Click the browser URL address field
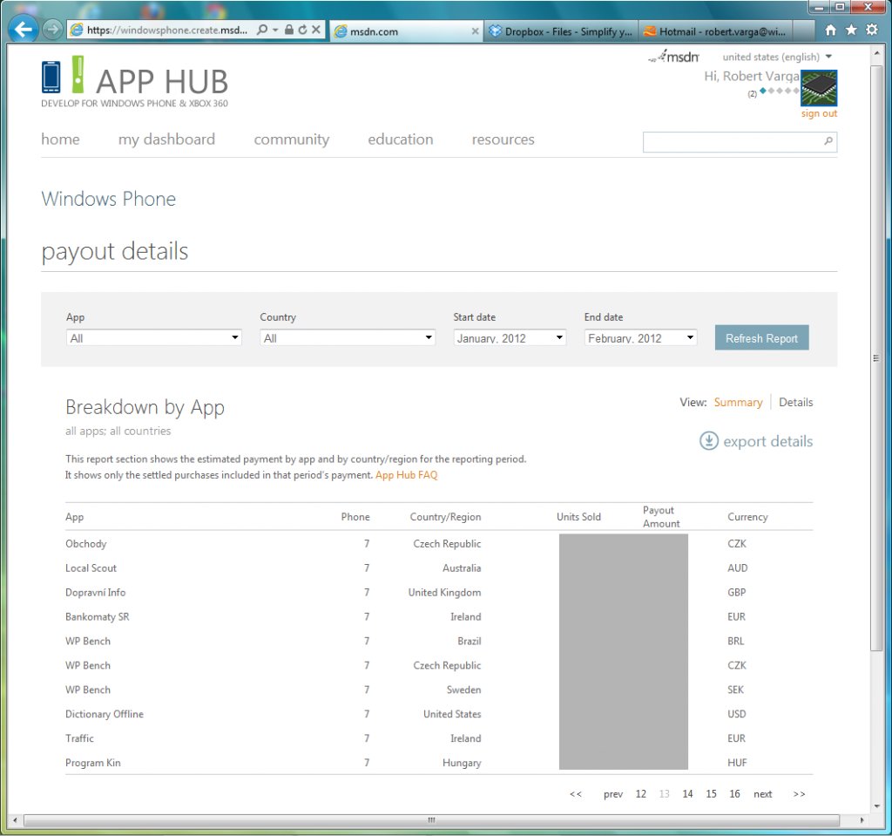 (x=168, y=31)
